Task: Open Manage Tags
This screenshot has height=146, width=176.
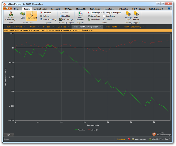Action: tap(128, 16)
